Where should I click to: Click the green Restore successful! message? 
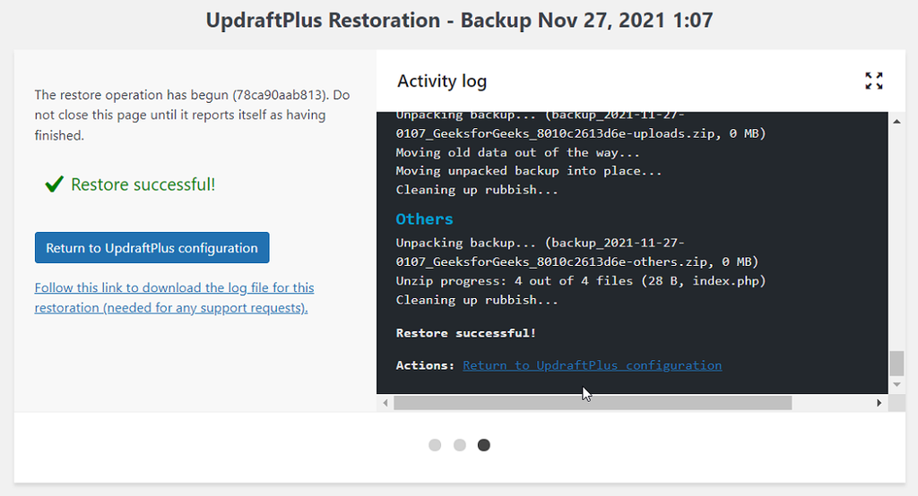pyautogui.click(x=143, y=184)
